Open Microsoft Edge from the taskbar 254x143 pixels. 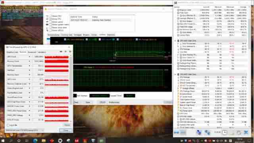[x=35, y=141]
